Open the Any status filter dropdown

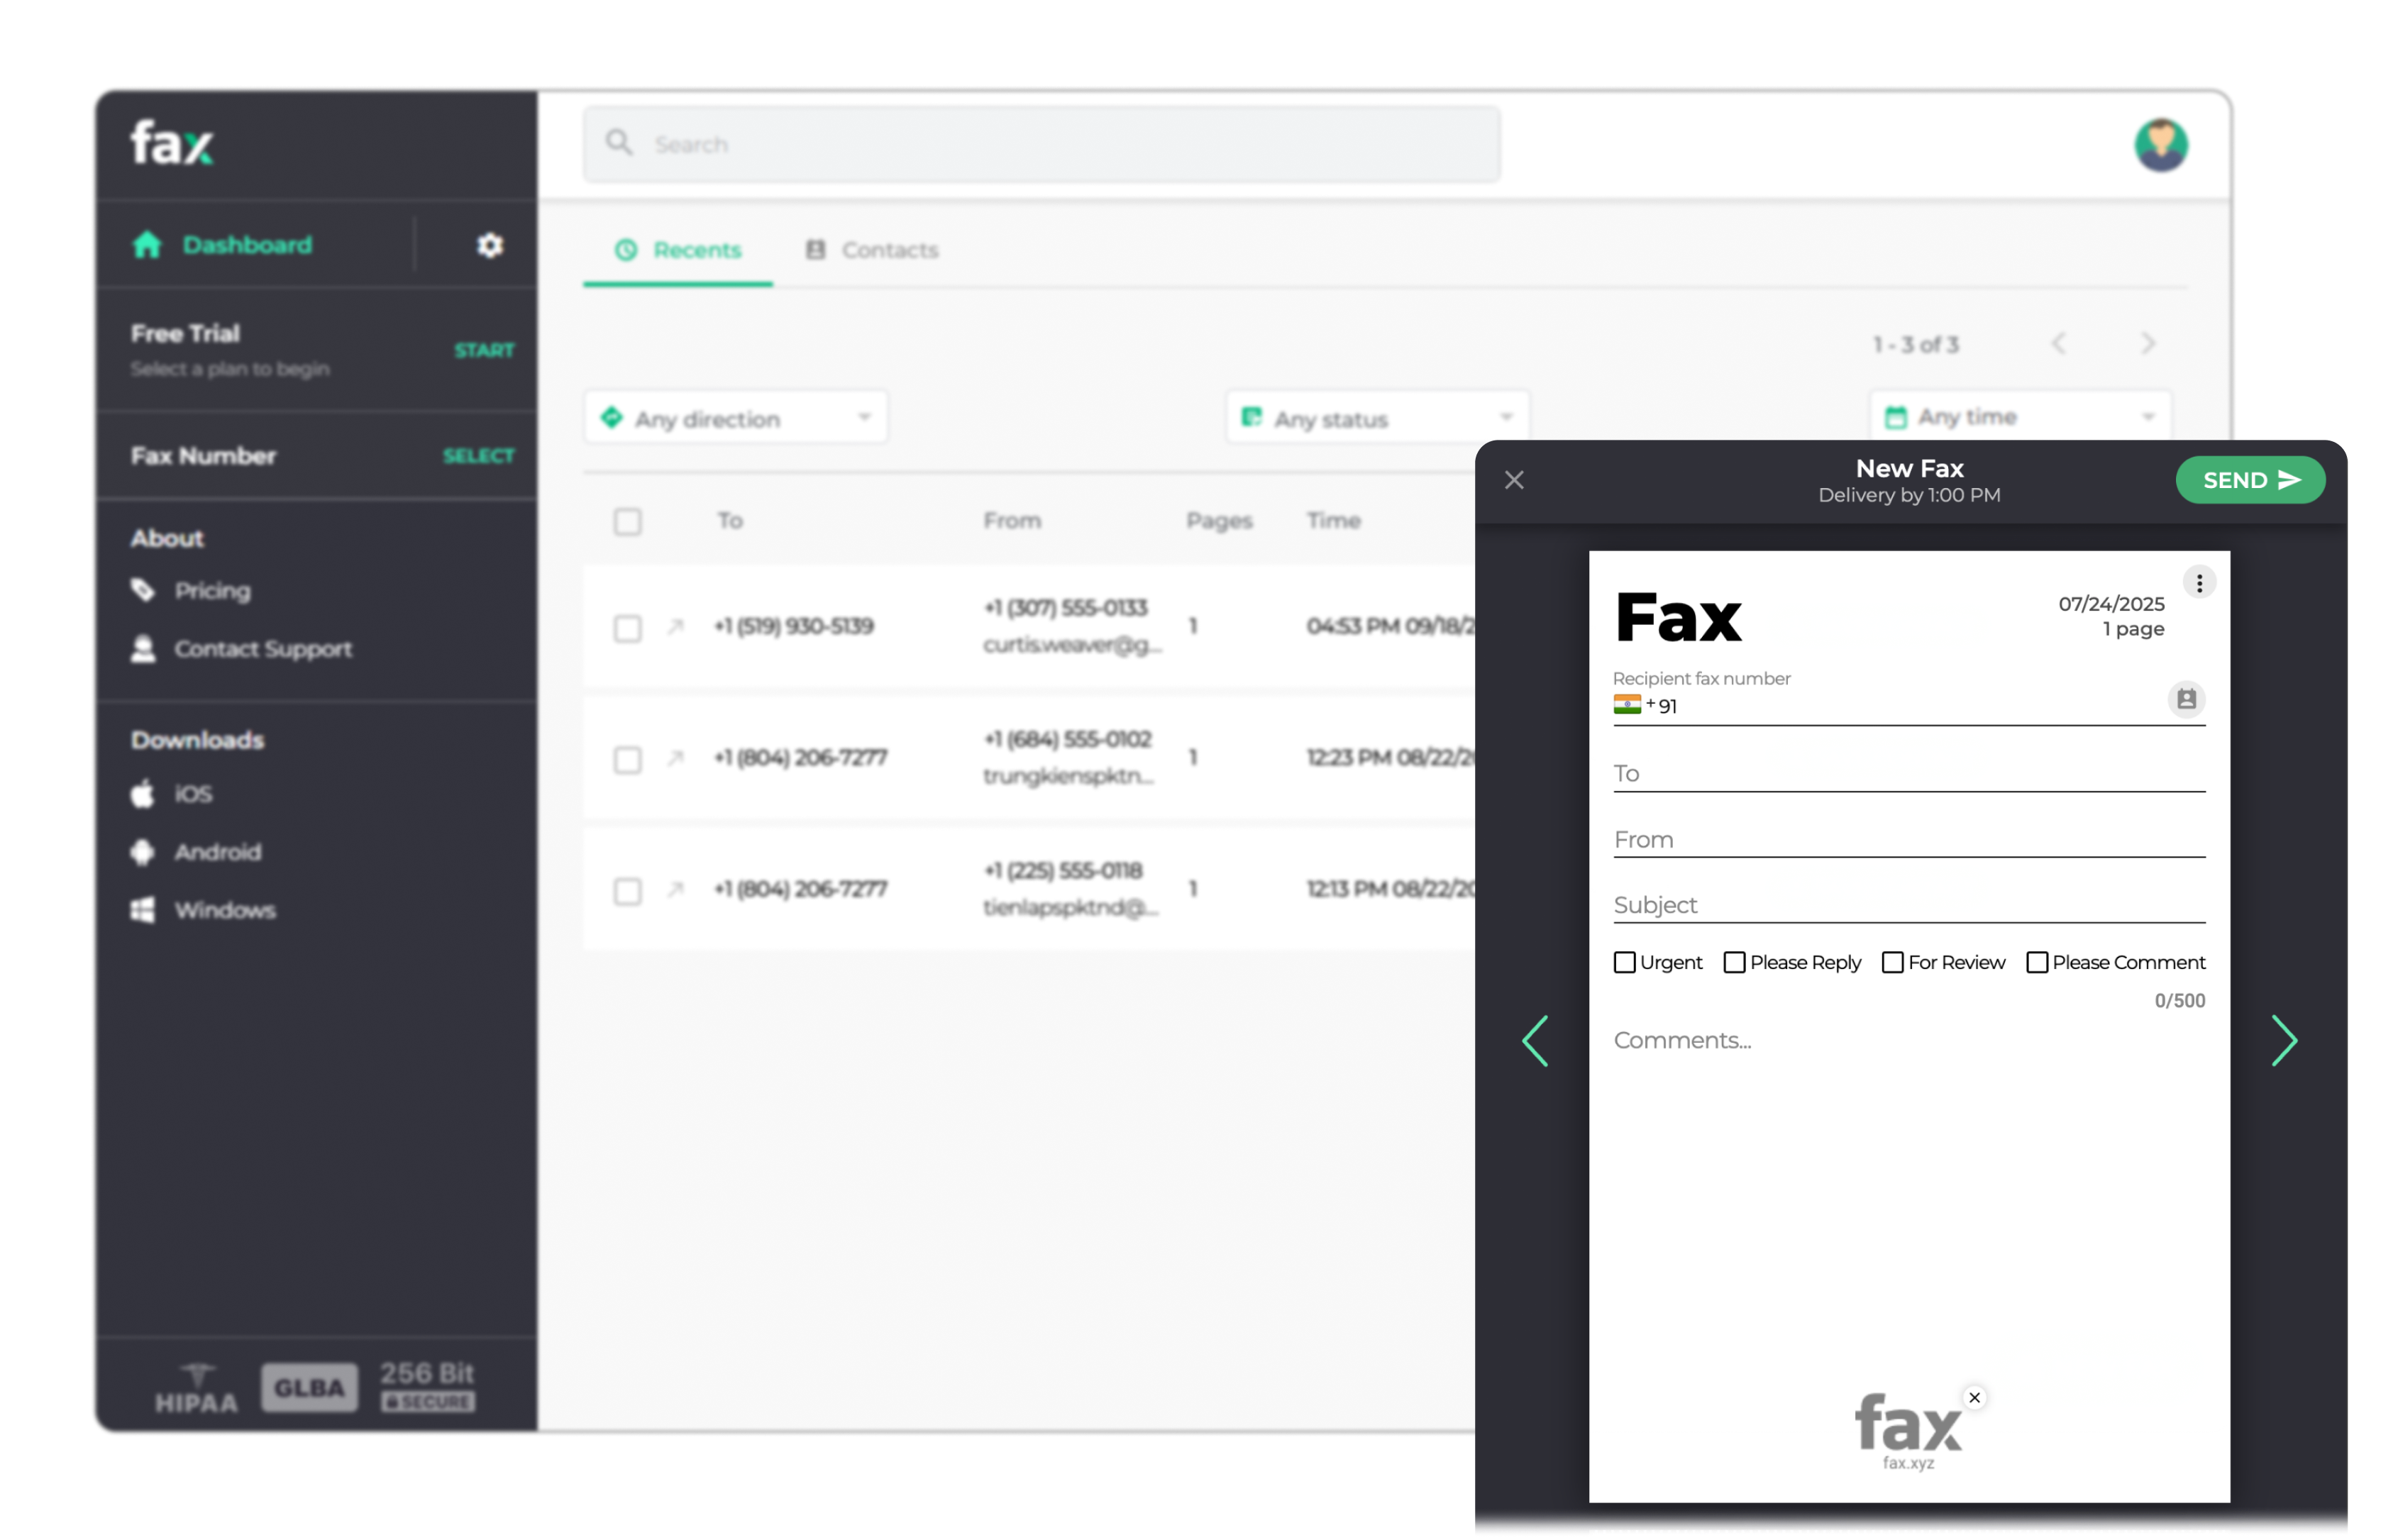pyautogui.click(x=1376, y=418)
